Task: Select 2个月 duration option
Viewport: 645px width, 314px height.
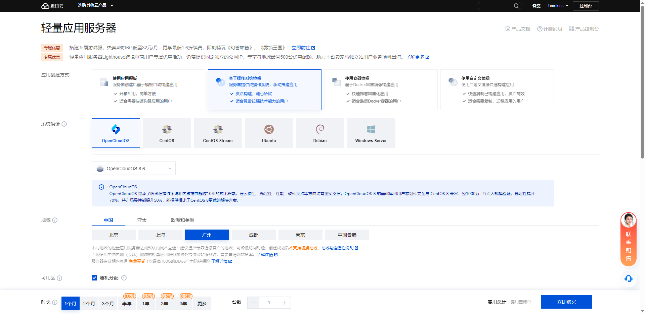Action: (89, 303)
